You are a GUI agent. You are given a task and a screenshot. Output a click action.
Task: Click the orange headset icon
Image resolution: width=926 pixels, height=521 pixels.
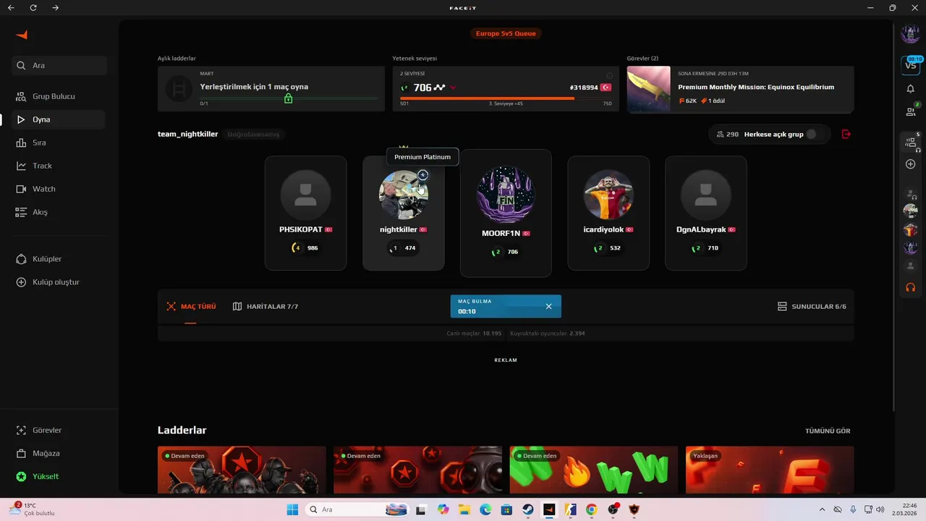(x=911, y=287)
